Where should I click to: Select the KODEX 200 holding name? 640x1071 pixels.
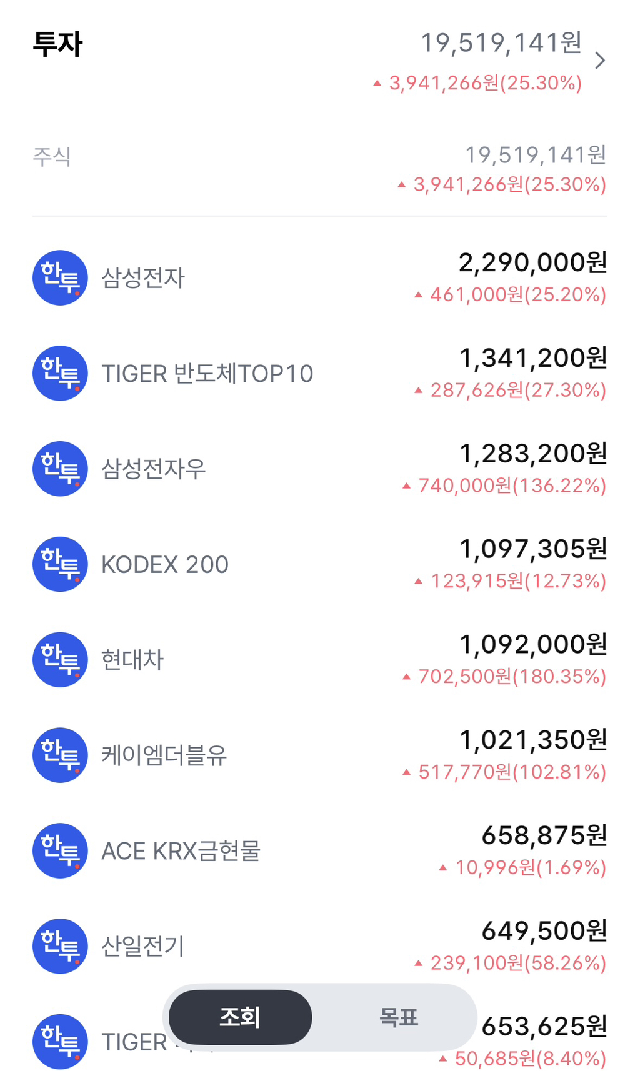pos(165,564)
